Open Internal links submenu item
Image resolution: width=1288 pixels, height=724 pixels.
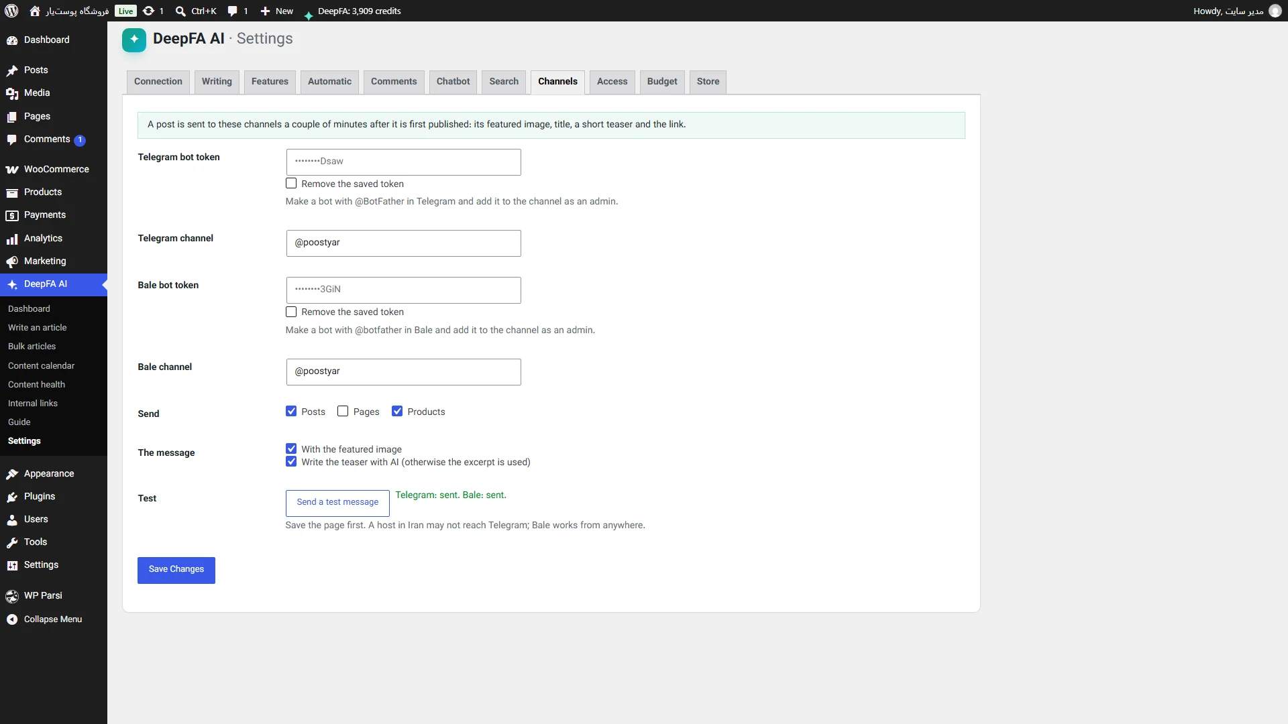tap(33, 404)
